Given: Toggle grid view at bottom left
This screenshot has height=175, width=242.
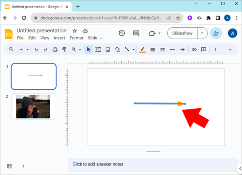Looking at the screenshot, I should click(x=9, y=166).
